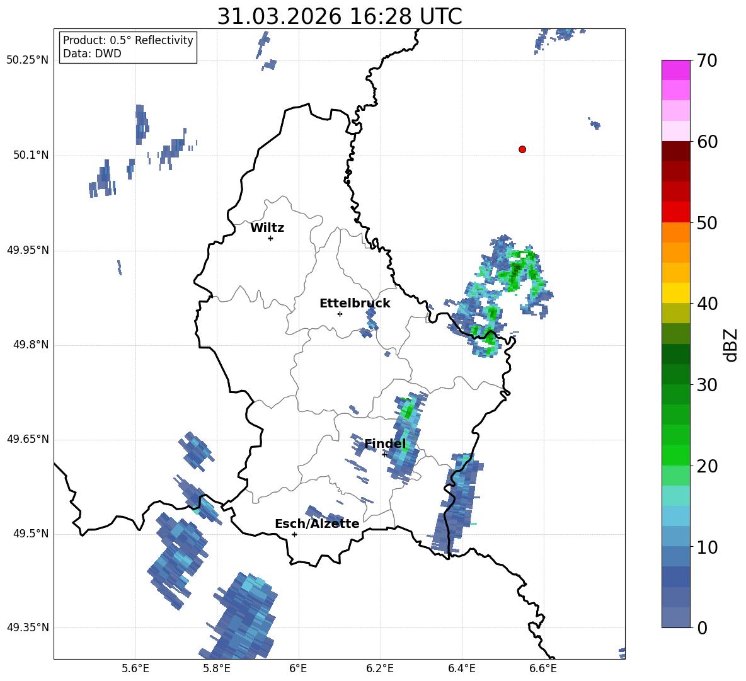Image resolution: width=746 pixels, height=681 pixels.
Task: Click the 60 tick on colorbar
Action: pos(707,142)
